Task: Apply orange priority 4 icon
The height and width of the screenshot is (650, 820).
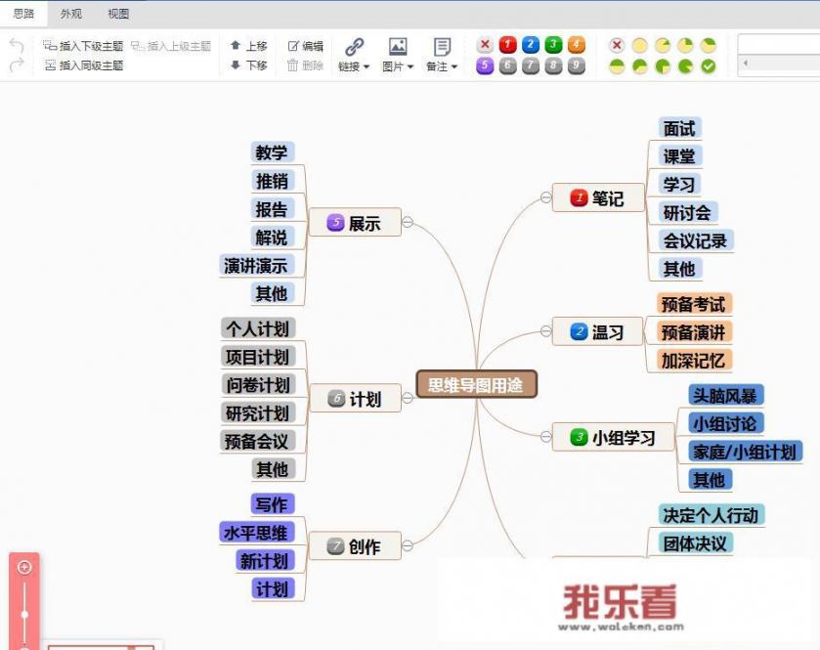Action: [x=577, y=45]
